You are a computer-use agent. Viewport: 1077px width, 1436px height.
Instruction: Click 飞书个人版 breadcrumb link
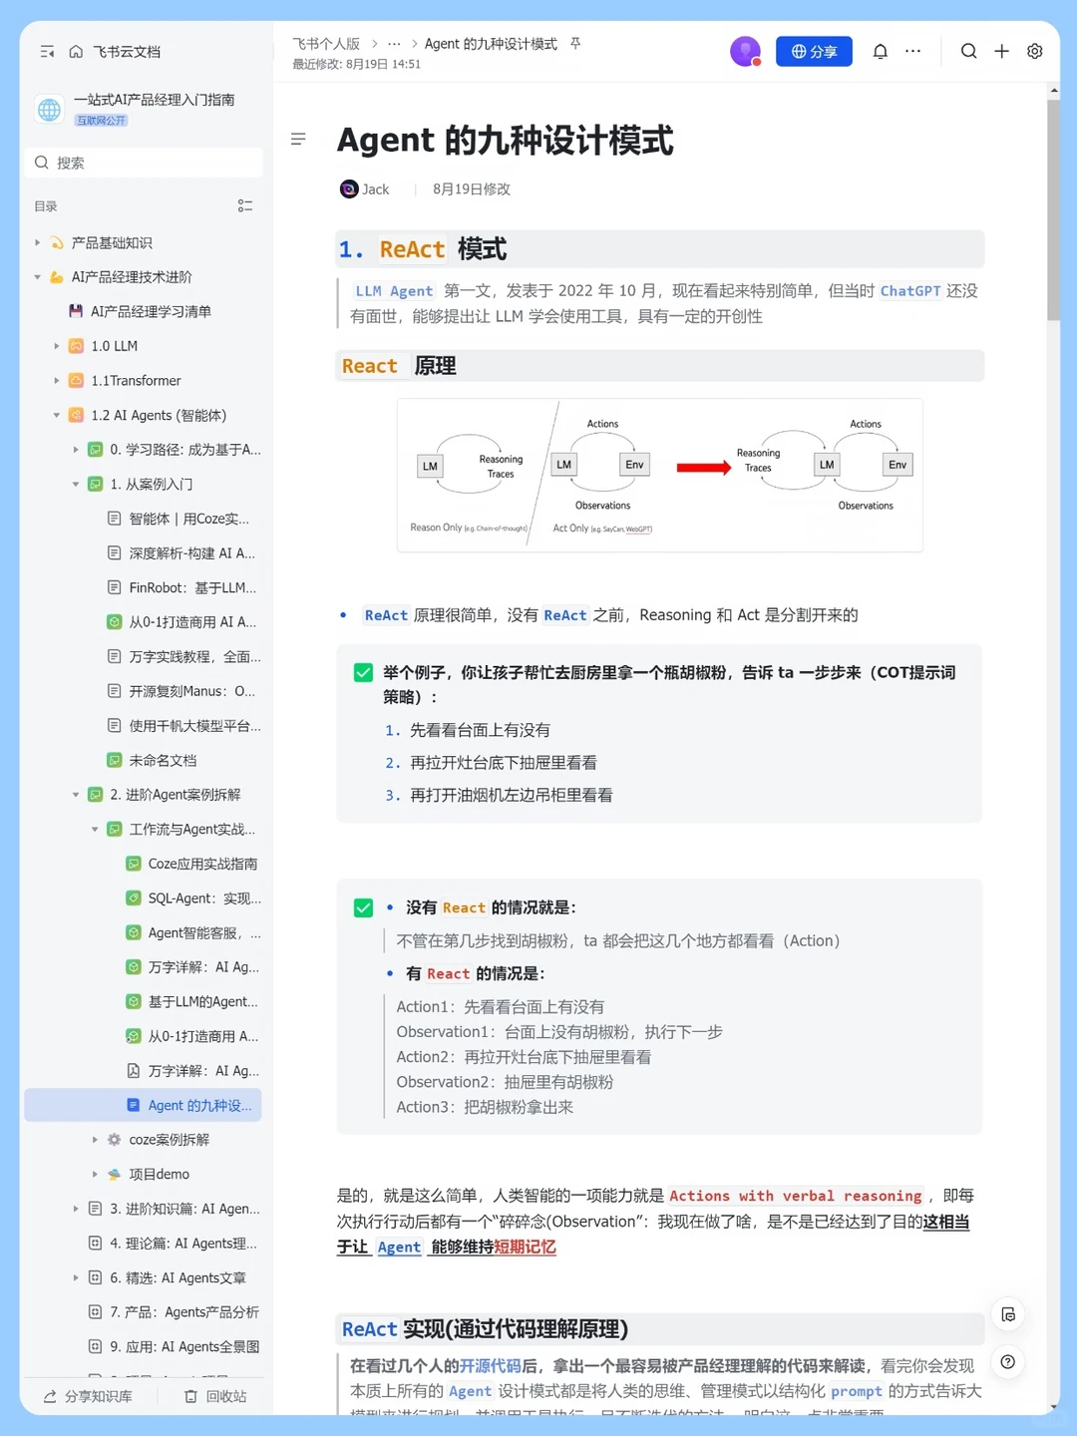tap(326, 44)
